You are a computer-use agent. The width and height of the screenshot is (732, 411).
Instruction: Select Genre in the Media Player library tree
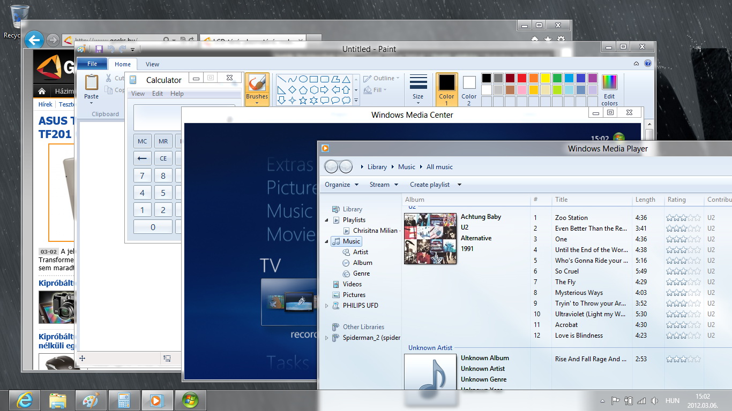[x=361, y=273]
